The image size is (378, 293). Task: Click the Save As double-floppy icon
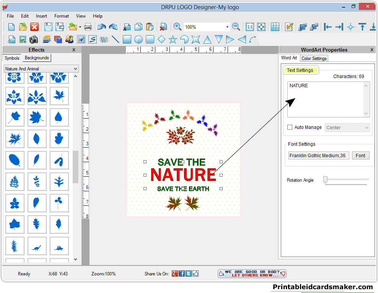click(x=60, y=27)
